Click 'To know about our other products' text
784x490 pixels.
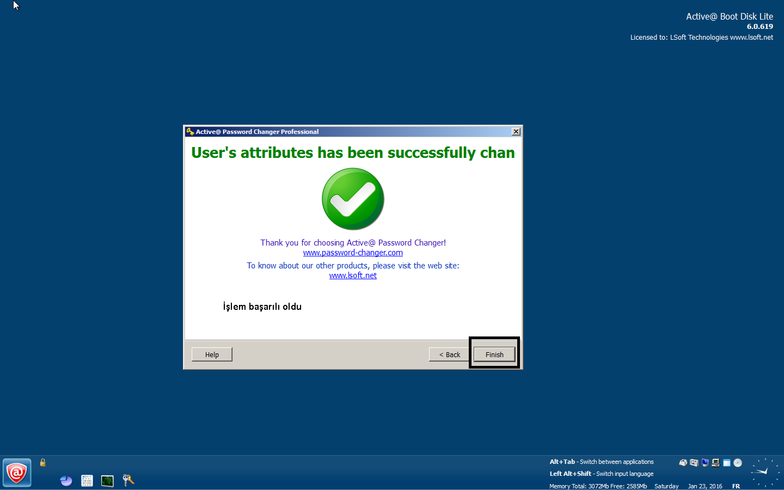[353, 266]
